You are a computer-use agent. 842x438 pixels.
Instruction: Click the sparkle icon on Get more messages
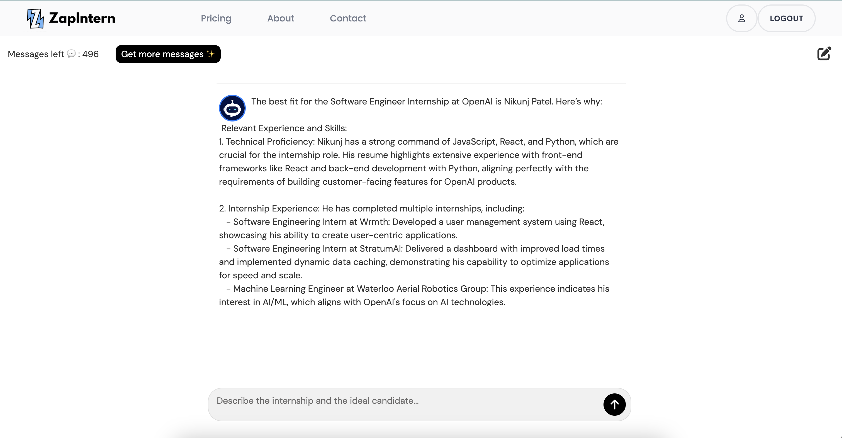coord(211,54)
